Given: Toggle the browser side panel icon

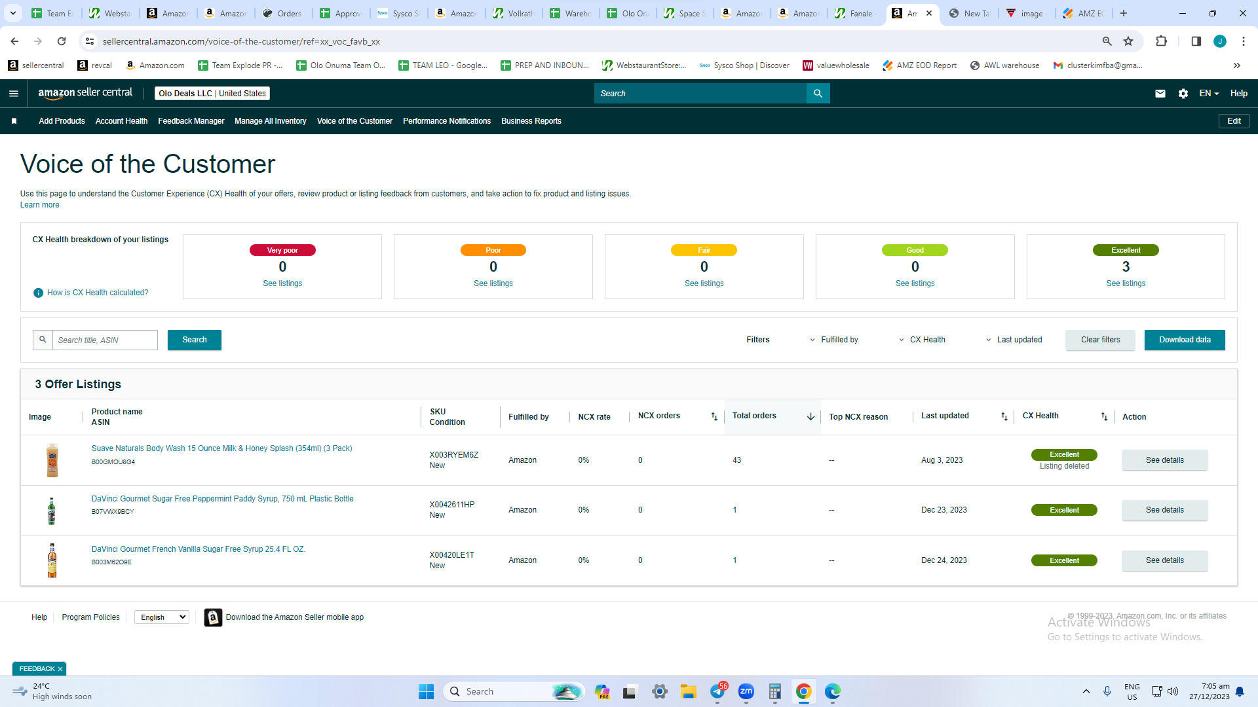Looking at the screenshot, I should click(1196, 41).
